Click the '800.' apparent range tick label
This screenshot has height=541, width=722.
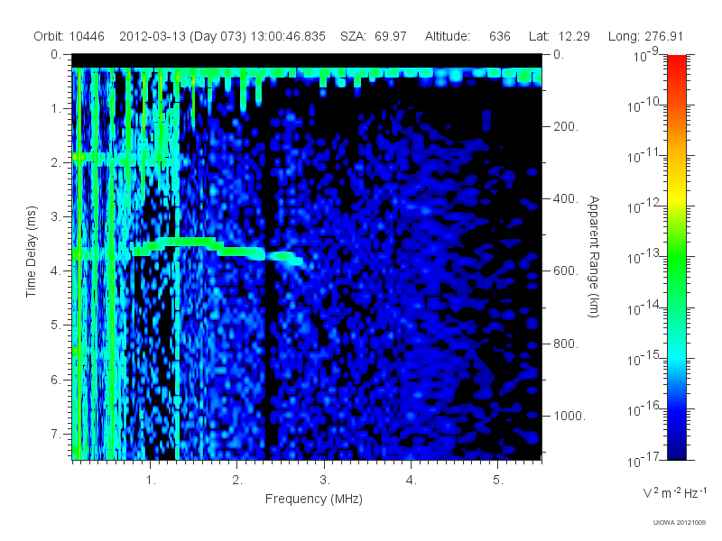click(x=566, y=344)
